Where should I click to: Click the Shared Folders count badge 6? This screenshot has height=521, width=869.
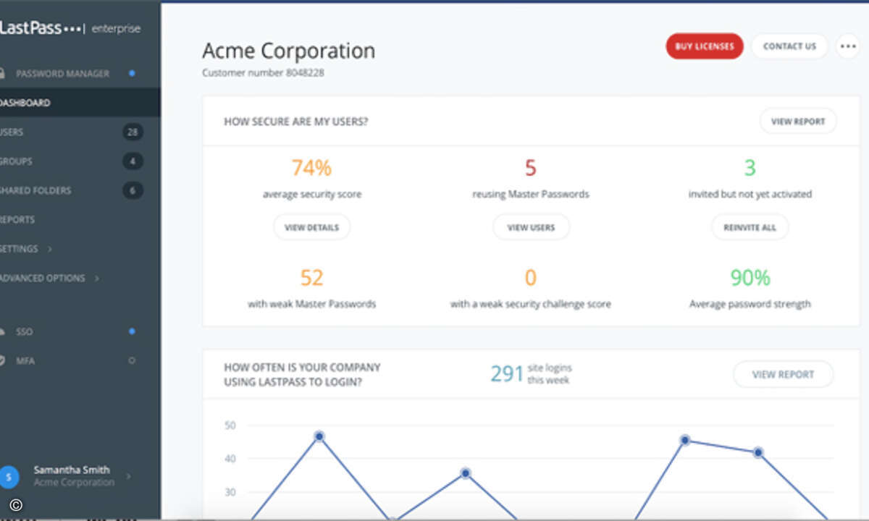pyautogui.click(x=133, y=190)
